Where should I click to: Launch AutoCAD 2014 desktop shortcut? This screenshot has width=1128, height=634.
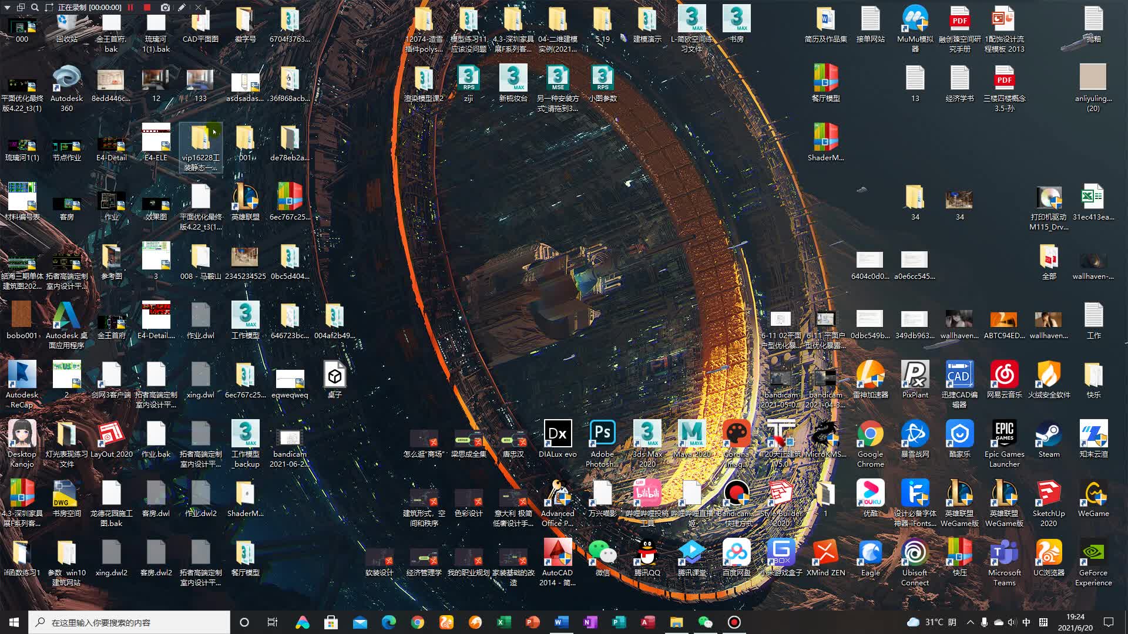(x=558, y=562)
